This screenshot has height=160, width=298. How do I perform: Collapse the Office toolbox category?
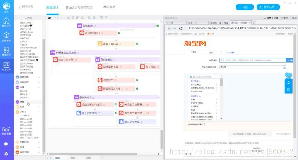[39, 112]
